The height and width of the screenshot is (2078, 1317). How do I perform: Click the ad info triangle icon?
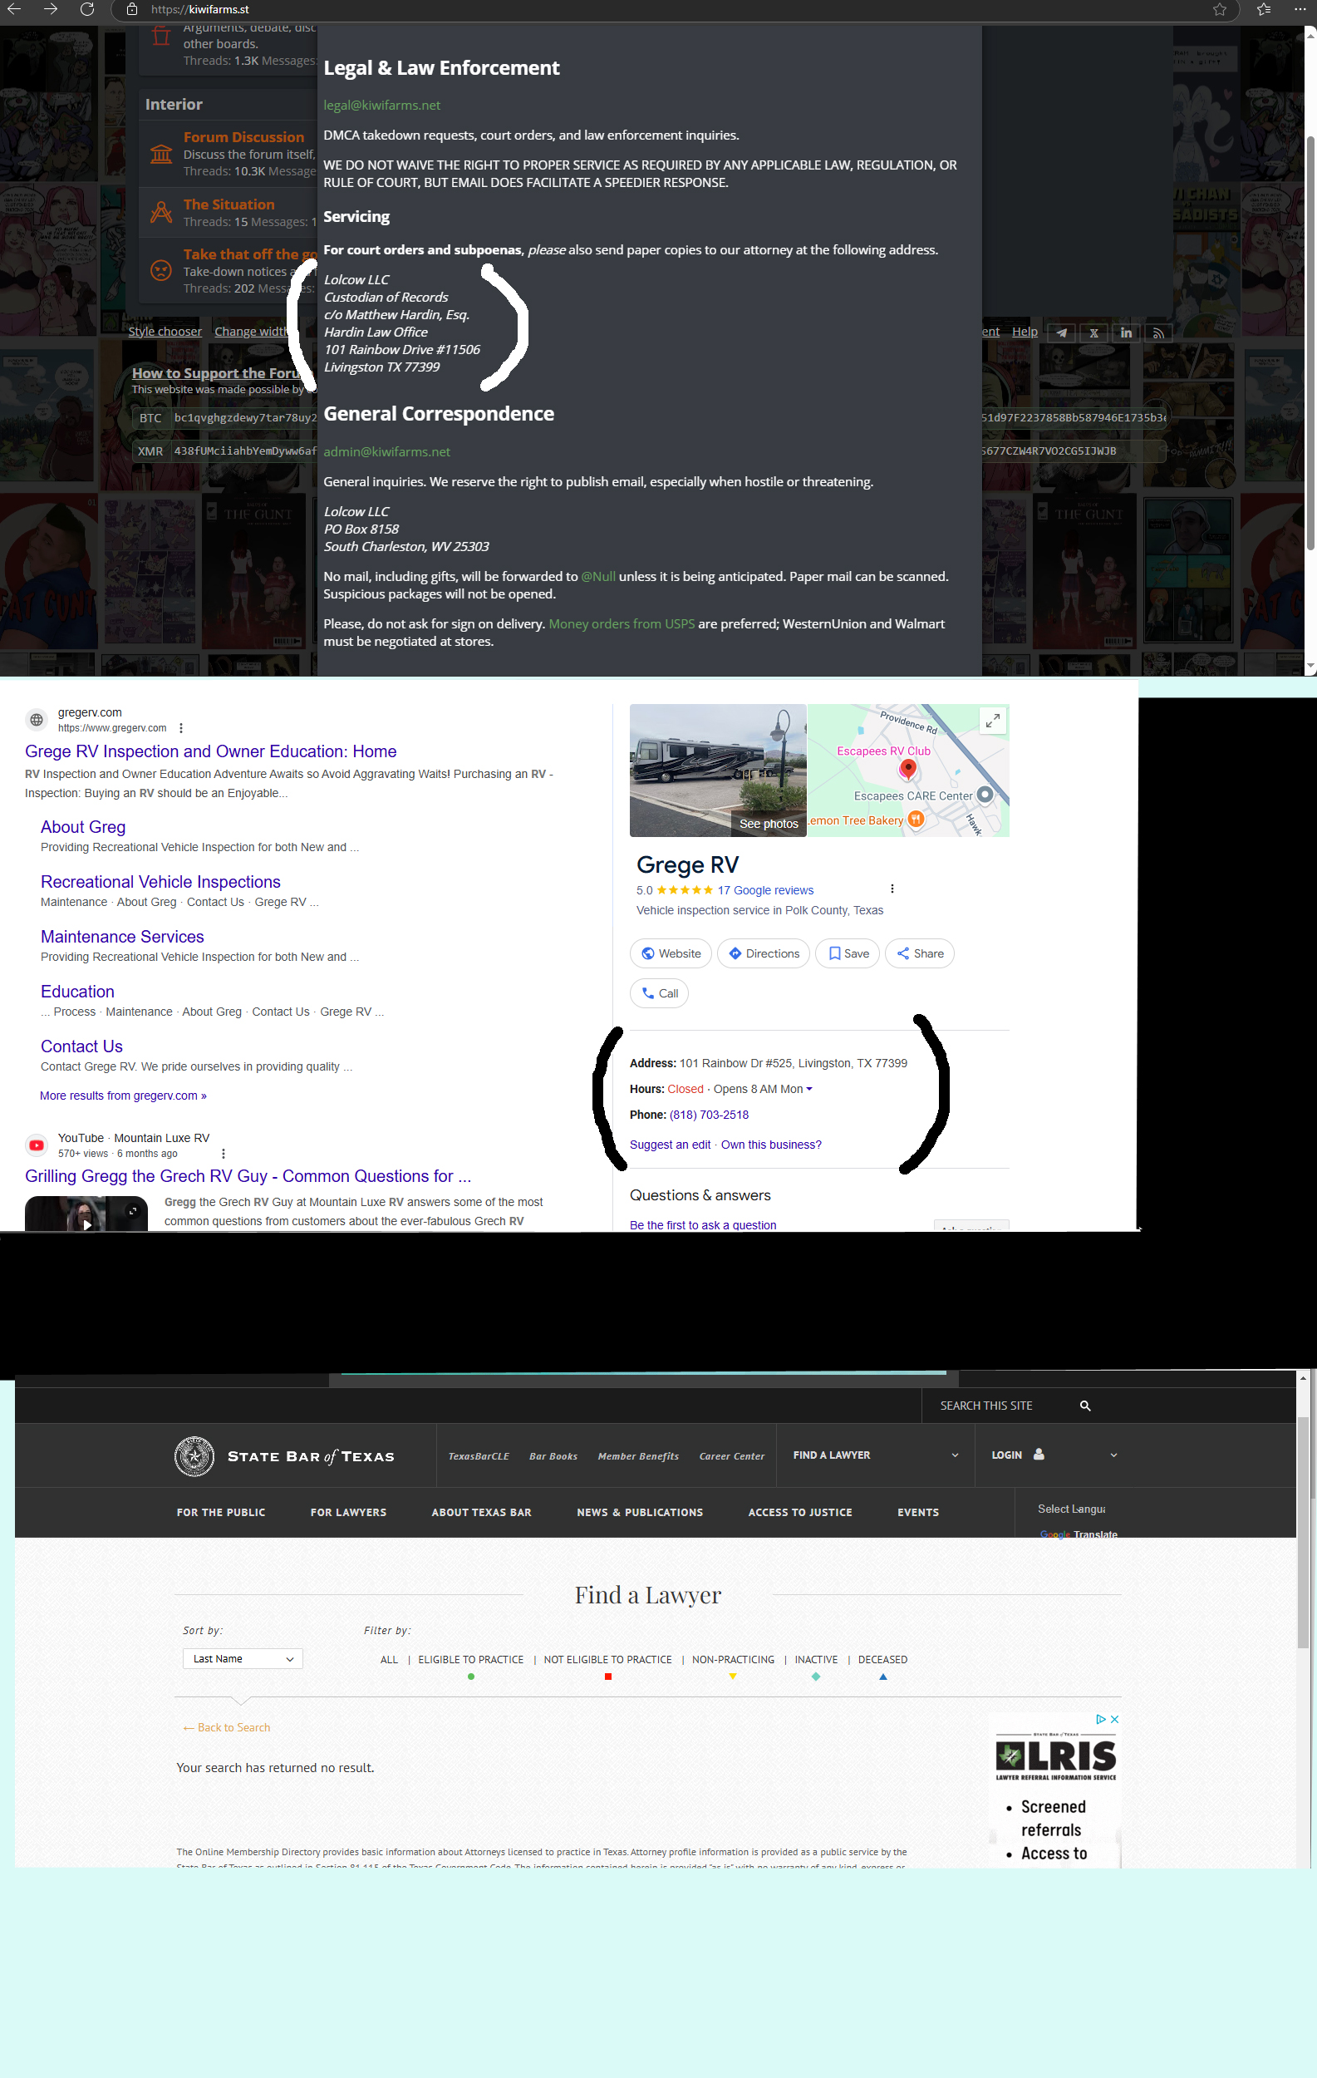pyautogui.click(x=1100, y=1719)
